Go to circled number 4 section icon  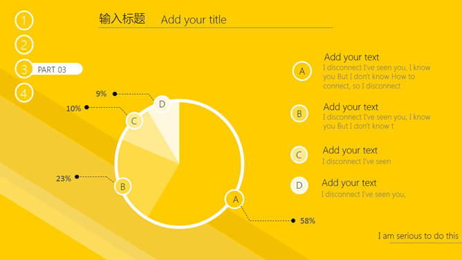click(24, 93)
